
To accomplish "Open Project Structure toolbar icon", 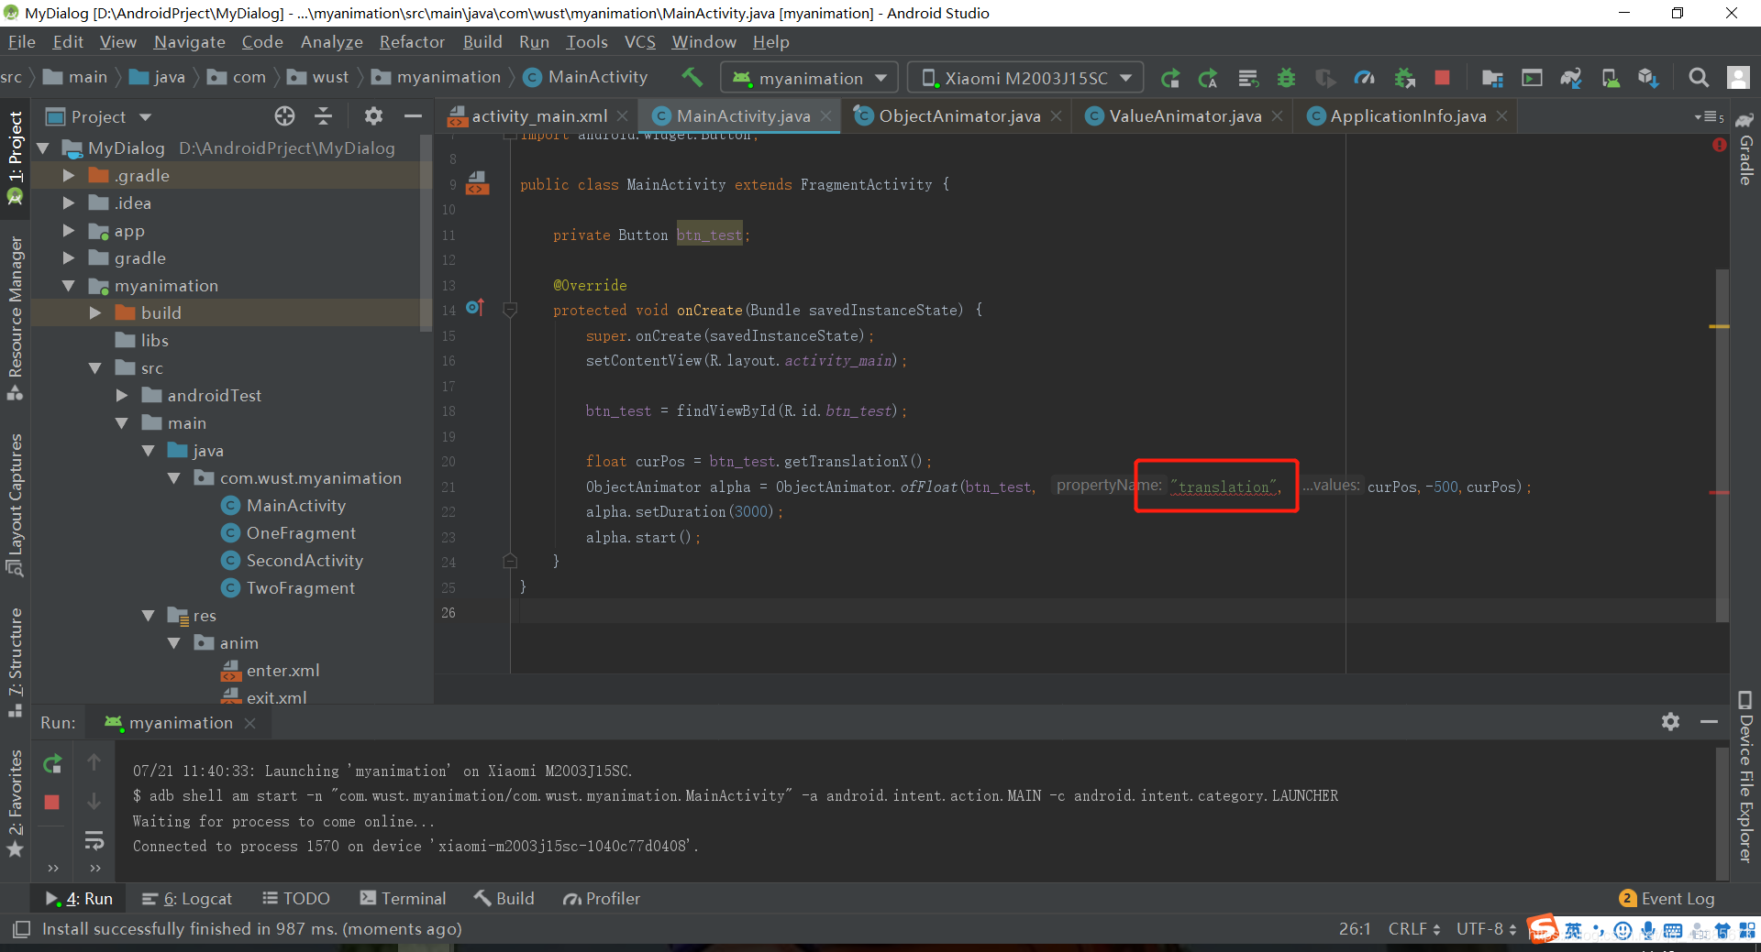I will point(1492,78).
